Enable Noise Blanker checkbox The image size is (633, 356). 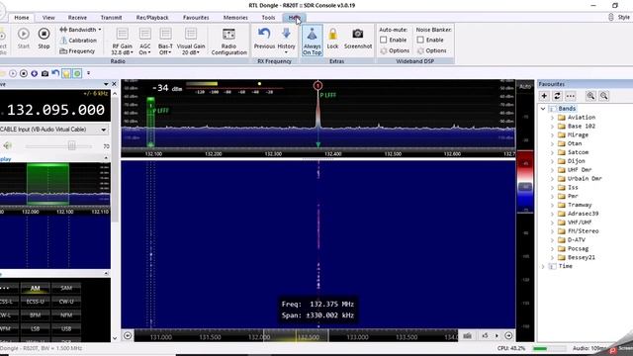click(x=420, y=40)
